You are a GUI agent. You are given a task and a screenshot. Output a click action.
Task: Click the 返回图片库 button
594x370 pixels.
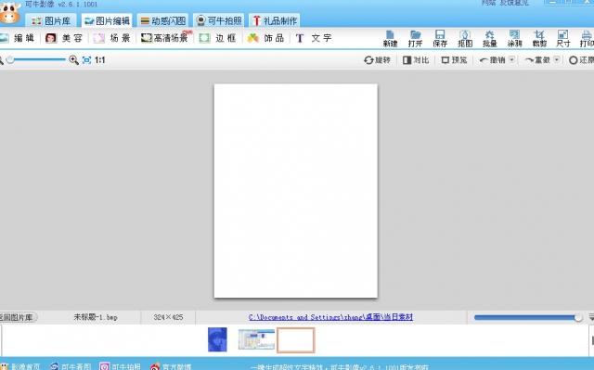(x=18, y=317)
